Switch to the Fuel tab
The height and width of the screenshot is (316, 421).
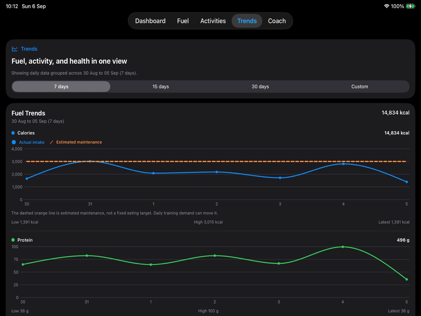pyautogui.click(x=183, y=21)
